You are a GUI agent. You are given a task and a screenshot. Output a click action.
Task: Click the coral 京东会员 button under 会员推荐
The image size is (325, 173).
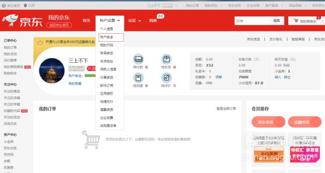pos(269,122)
